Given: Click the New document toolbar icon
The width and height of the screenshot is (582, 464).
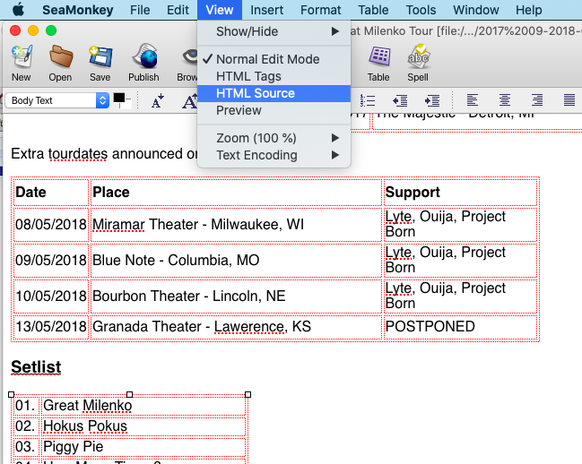Looking at the screenshot, I should [x=22, y=57].
